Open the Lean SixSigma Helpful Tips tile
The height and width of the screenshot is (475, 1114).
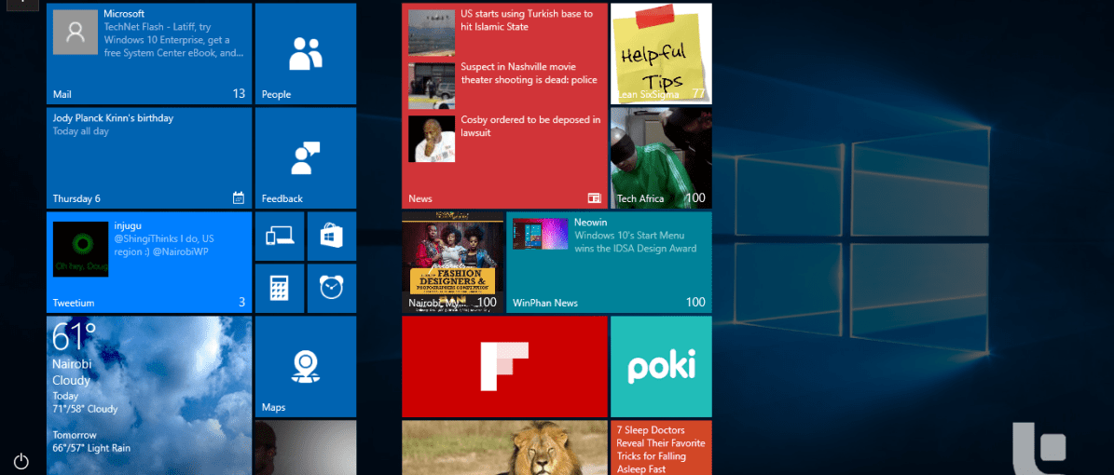point(661,54)
